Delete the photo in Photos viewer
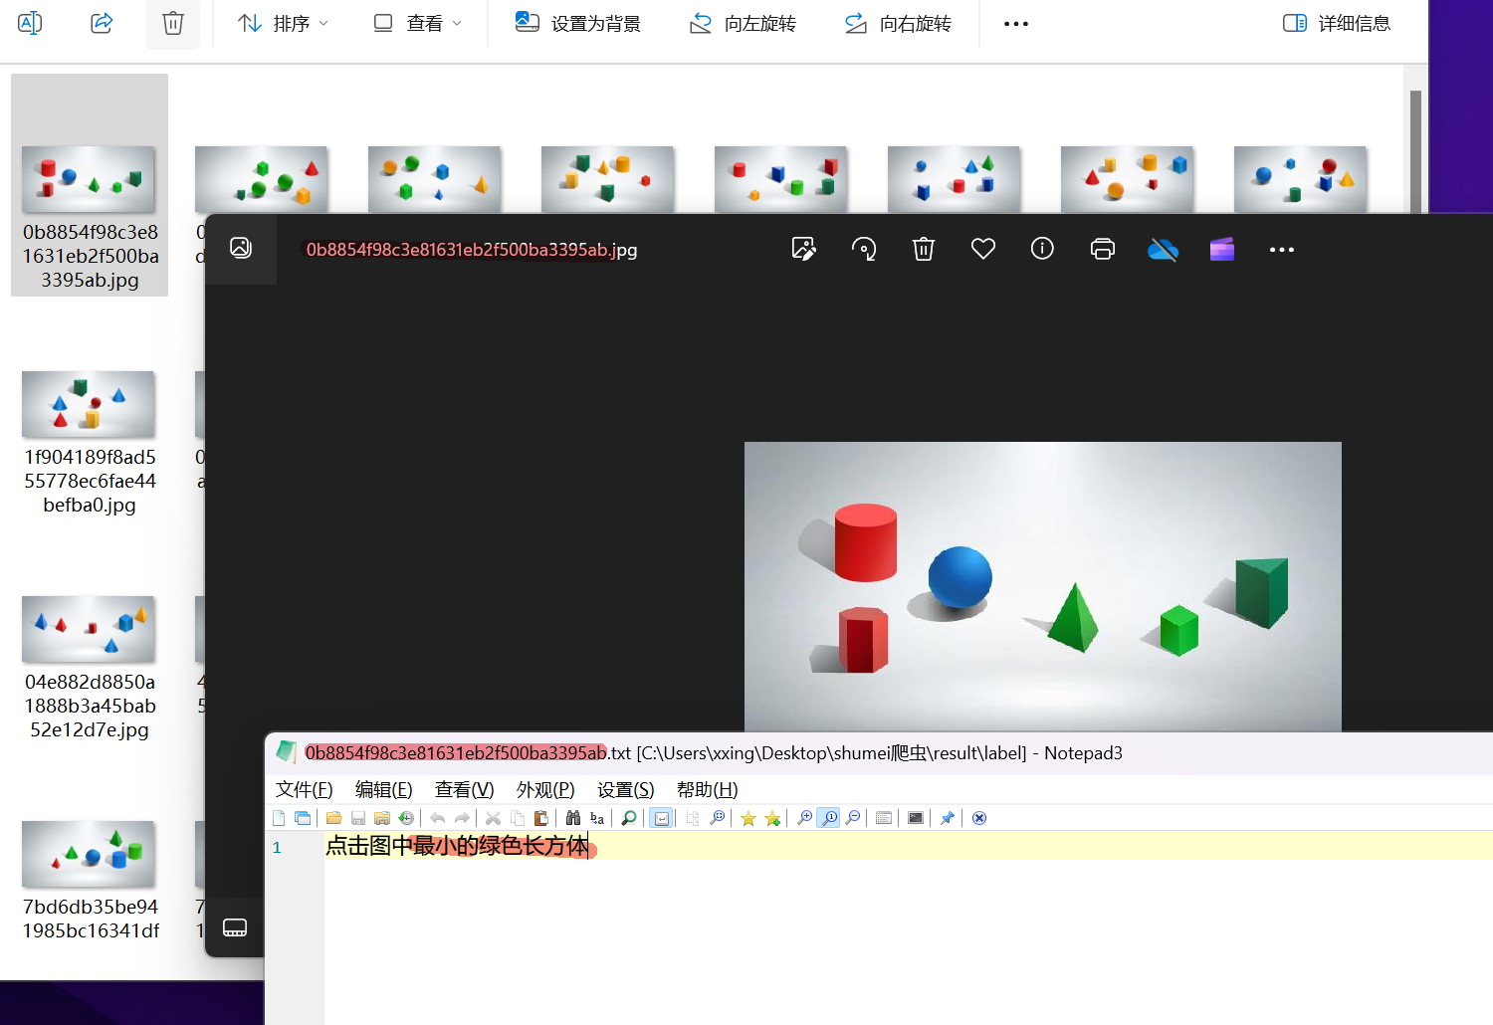 924,249
